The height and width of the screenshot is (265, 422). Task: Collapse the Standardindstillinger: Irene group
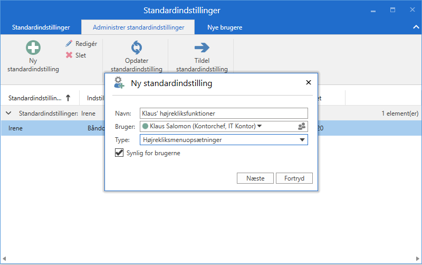[x=8, y=113]
